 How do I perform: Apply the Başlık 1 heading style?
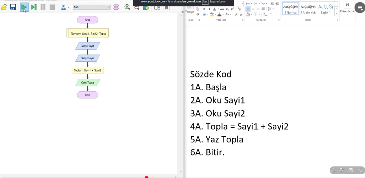tap(325, 9)
